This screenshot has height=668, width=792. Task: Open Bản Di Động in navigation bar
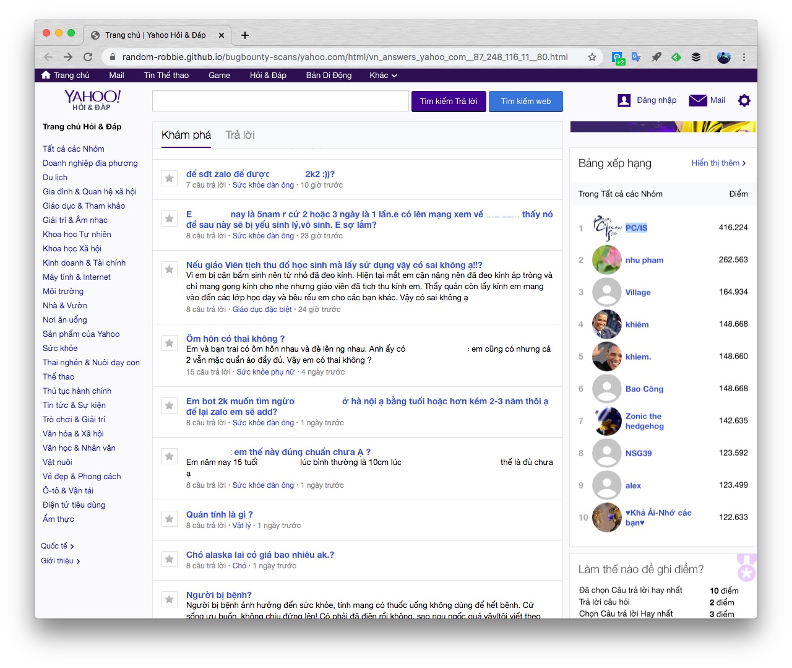[329, 75]
